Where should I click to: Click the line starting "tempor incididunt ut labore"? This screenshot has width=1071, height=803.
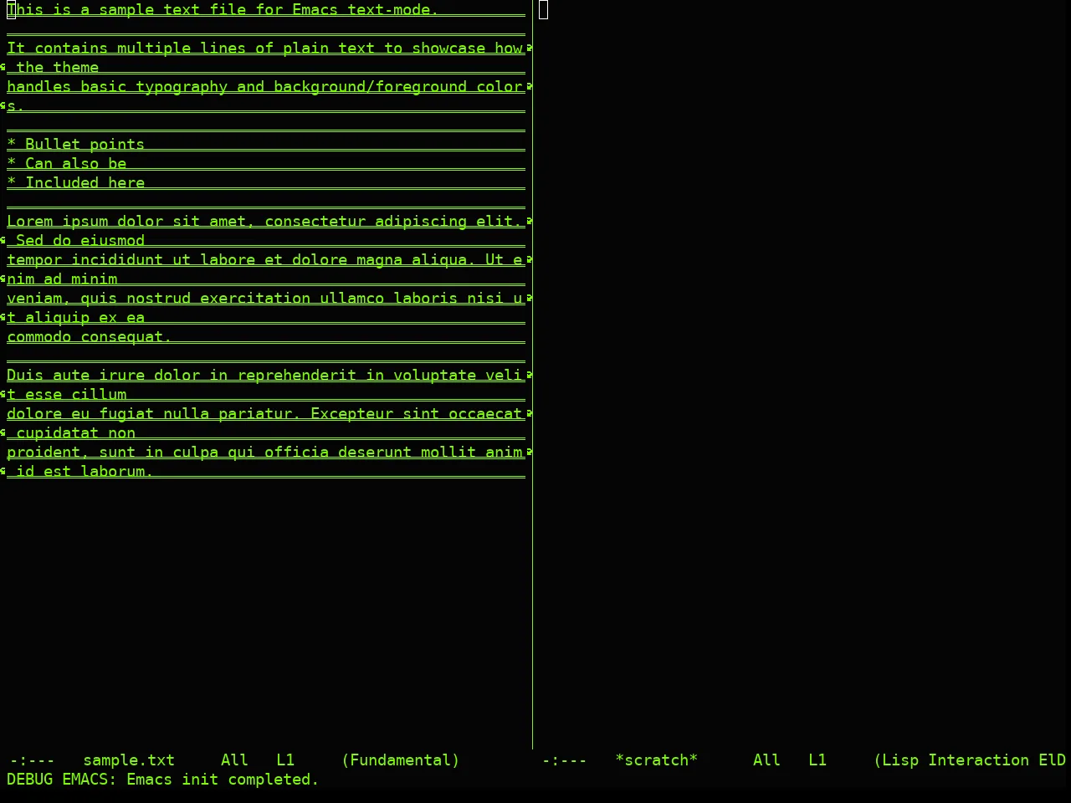click(265, 260)
